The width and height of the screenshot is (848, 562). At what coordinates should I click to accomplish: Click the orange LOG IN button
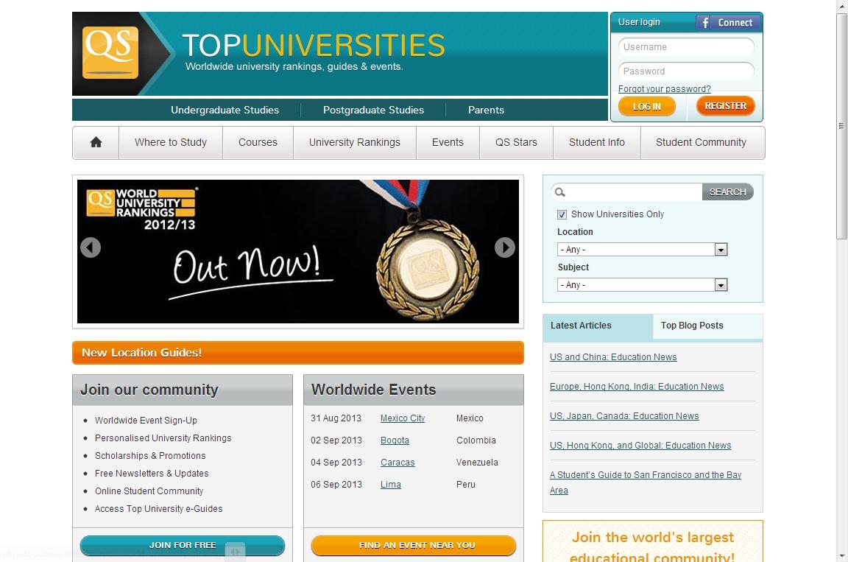pos(647,107)
